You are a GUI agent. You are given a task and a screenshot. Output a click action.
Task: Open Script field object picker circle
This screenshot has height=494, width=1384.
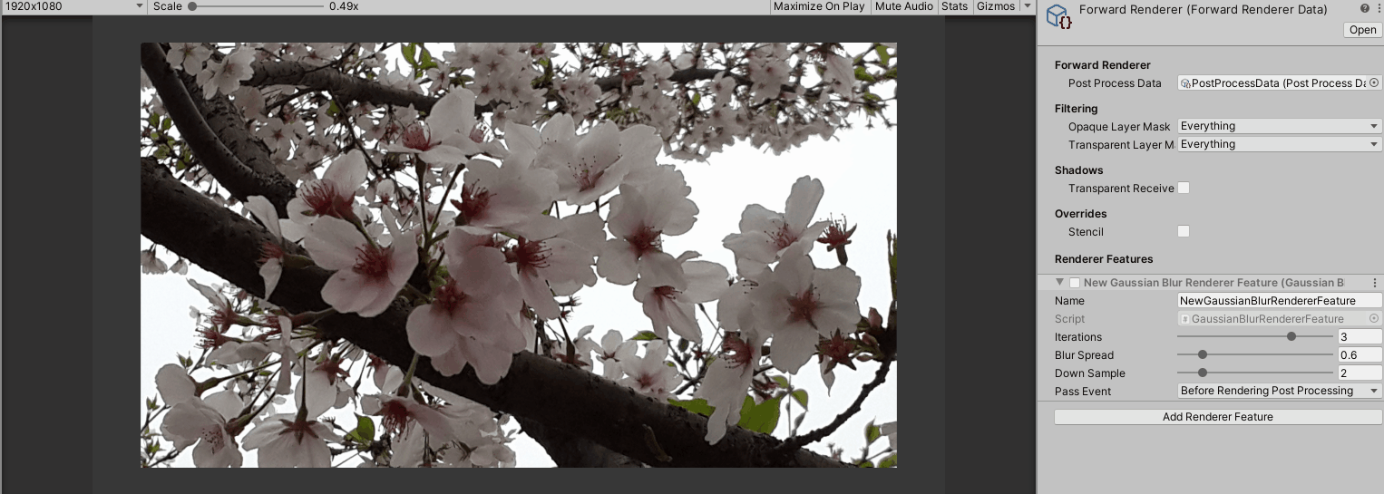coord(1374,318)
